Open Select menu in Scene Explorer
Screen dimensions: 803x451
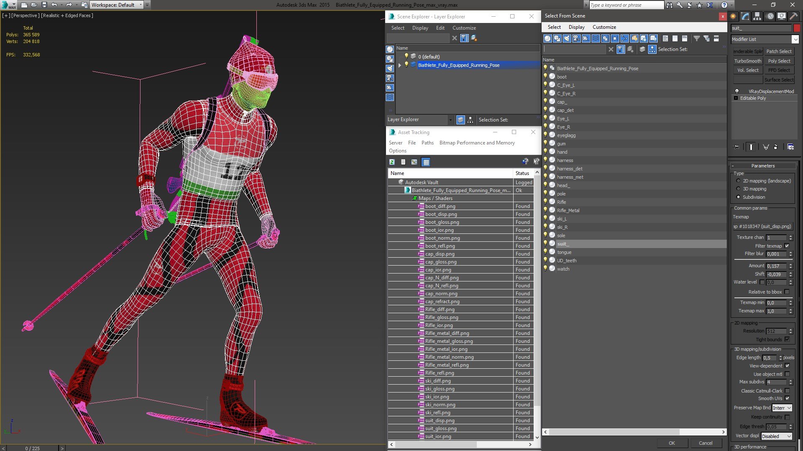pyautogui.click(x=398, y=28)
